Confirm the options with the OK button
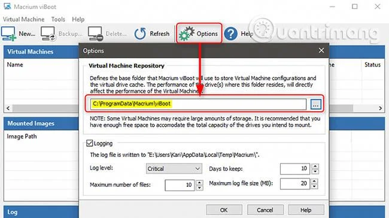Viewport: 389px width, 218px height. 224,210
